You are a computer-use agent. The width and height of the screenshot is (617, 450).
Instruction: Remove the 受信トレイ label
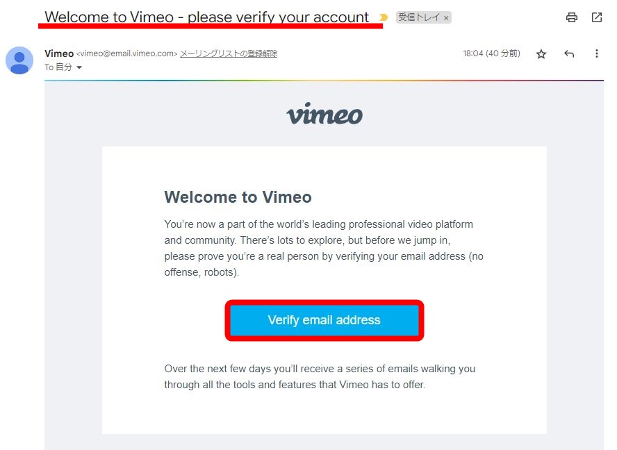pyautogui.click(x=446, y=17)
